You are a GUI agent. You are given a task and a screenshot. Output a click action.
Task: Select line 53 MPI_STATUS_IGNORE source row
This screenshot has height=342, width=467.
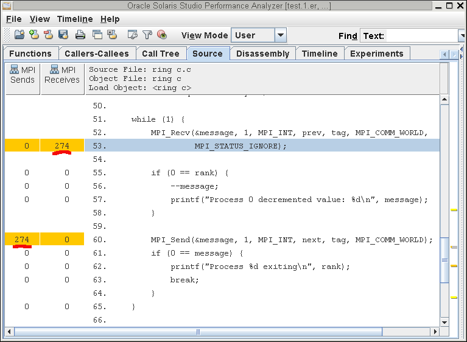pyautogui.click(x=262, y=145)
